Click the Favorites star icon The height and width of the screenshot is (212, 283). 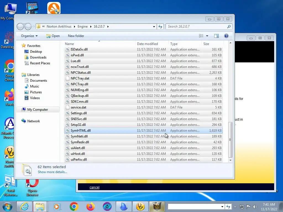point(24,46)
